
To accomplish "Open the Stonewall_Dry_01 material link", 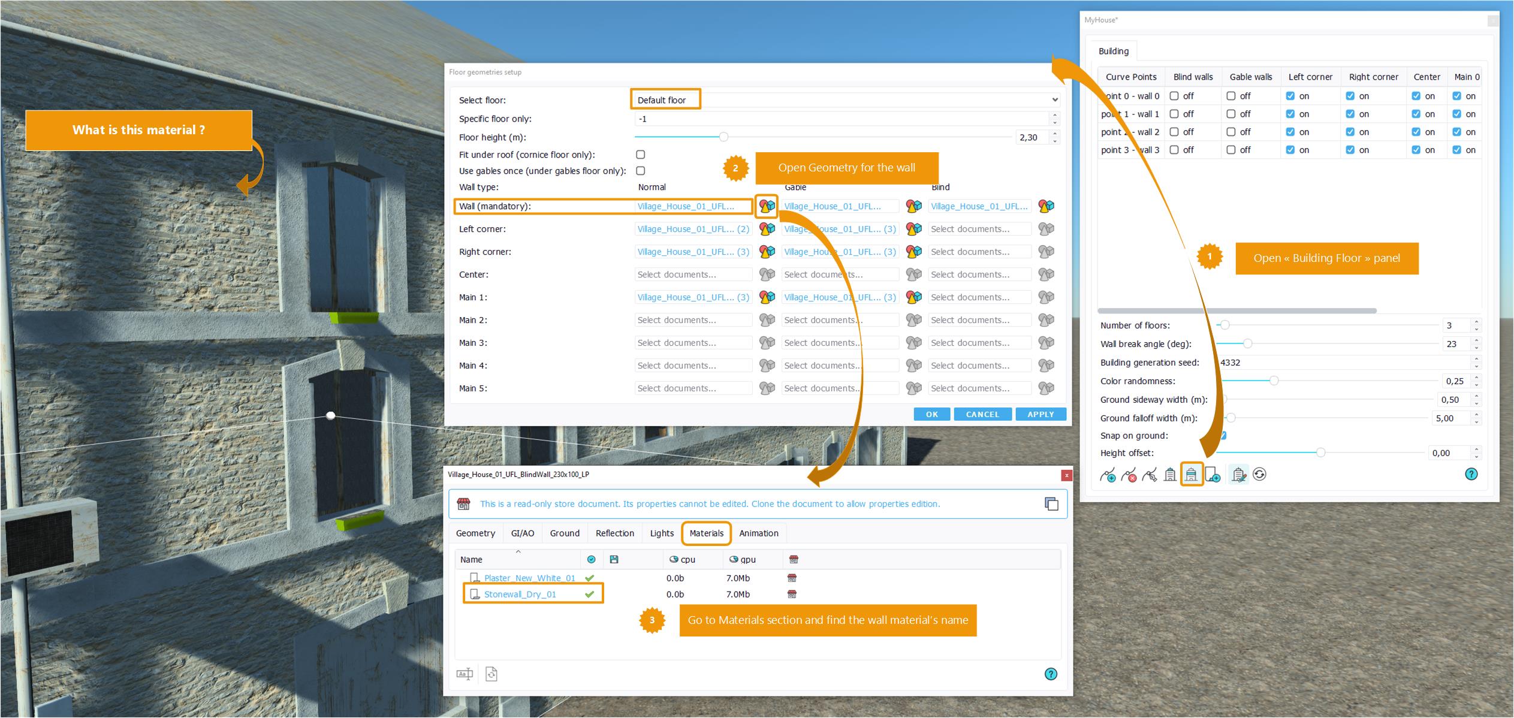I will pyautogui.click(x=520, y=595).
